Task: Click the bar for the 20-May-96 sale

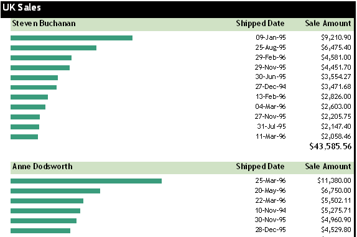Action: click(x=55, y=191)
